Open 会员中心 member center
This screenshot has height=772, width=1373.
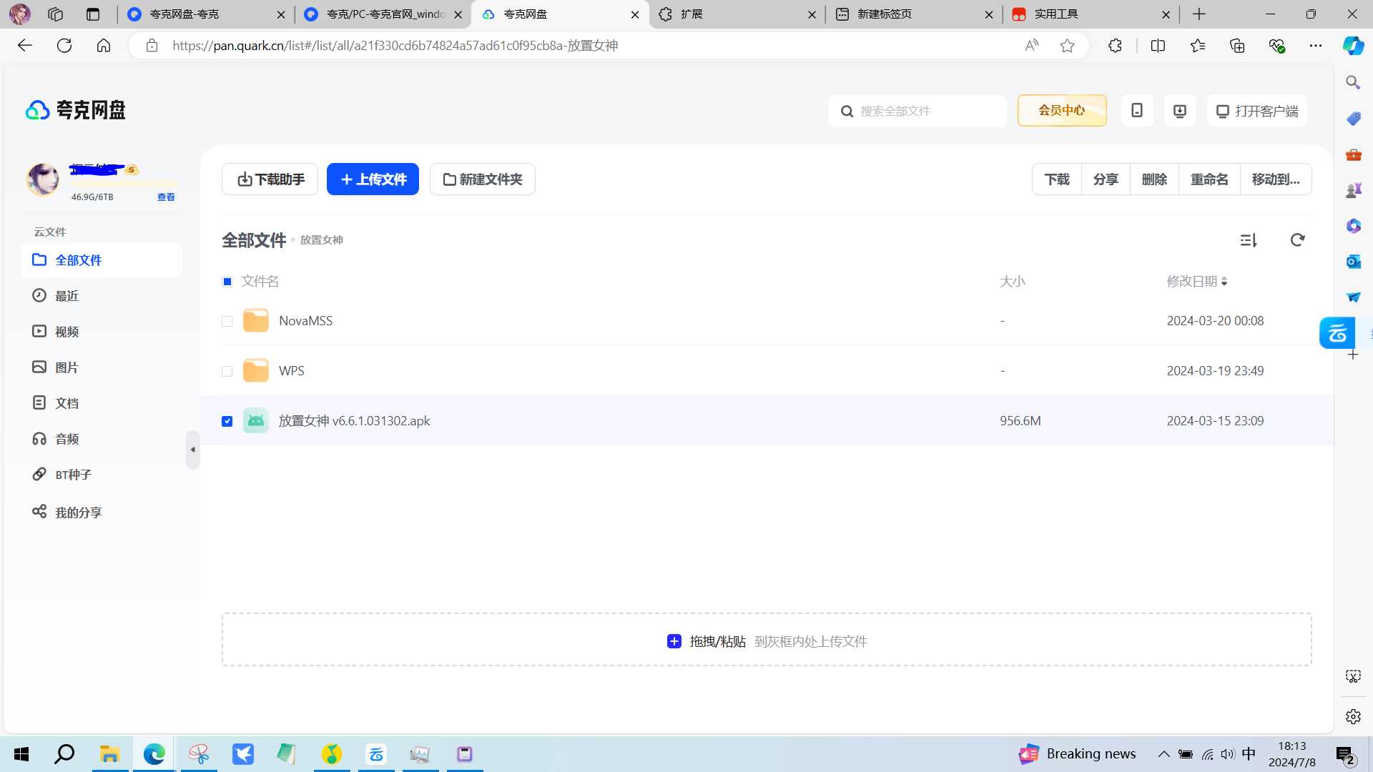click(x=1062, y=111)
